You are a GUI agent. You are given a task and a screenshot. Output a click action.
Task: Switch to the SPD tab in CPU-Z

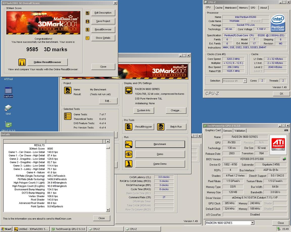click(x=253, y=8)
